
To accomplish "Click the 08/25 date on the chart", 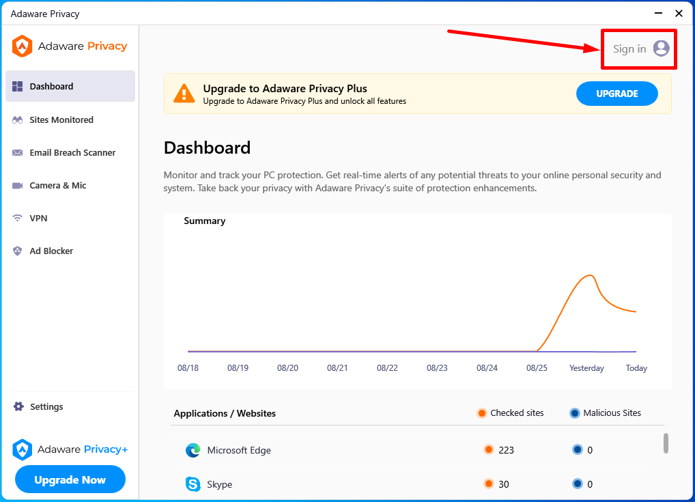I will click(537, 368).
